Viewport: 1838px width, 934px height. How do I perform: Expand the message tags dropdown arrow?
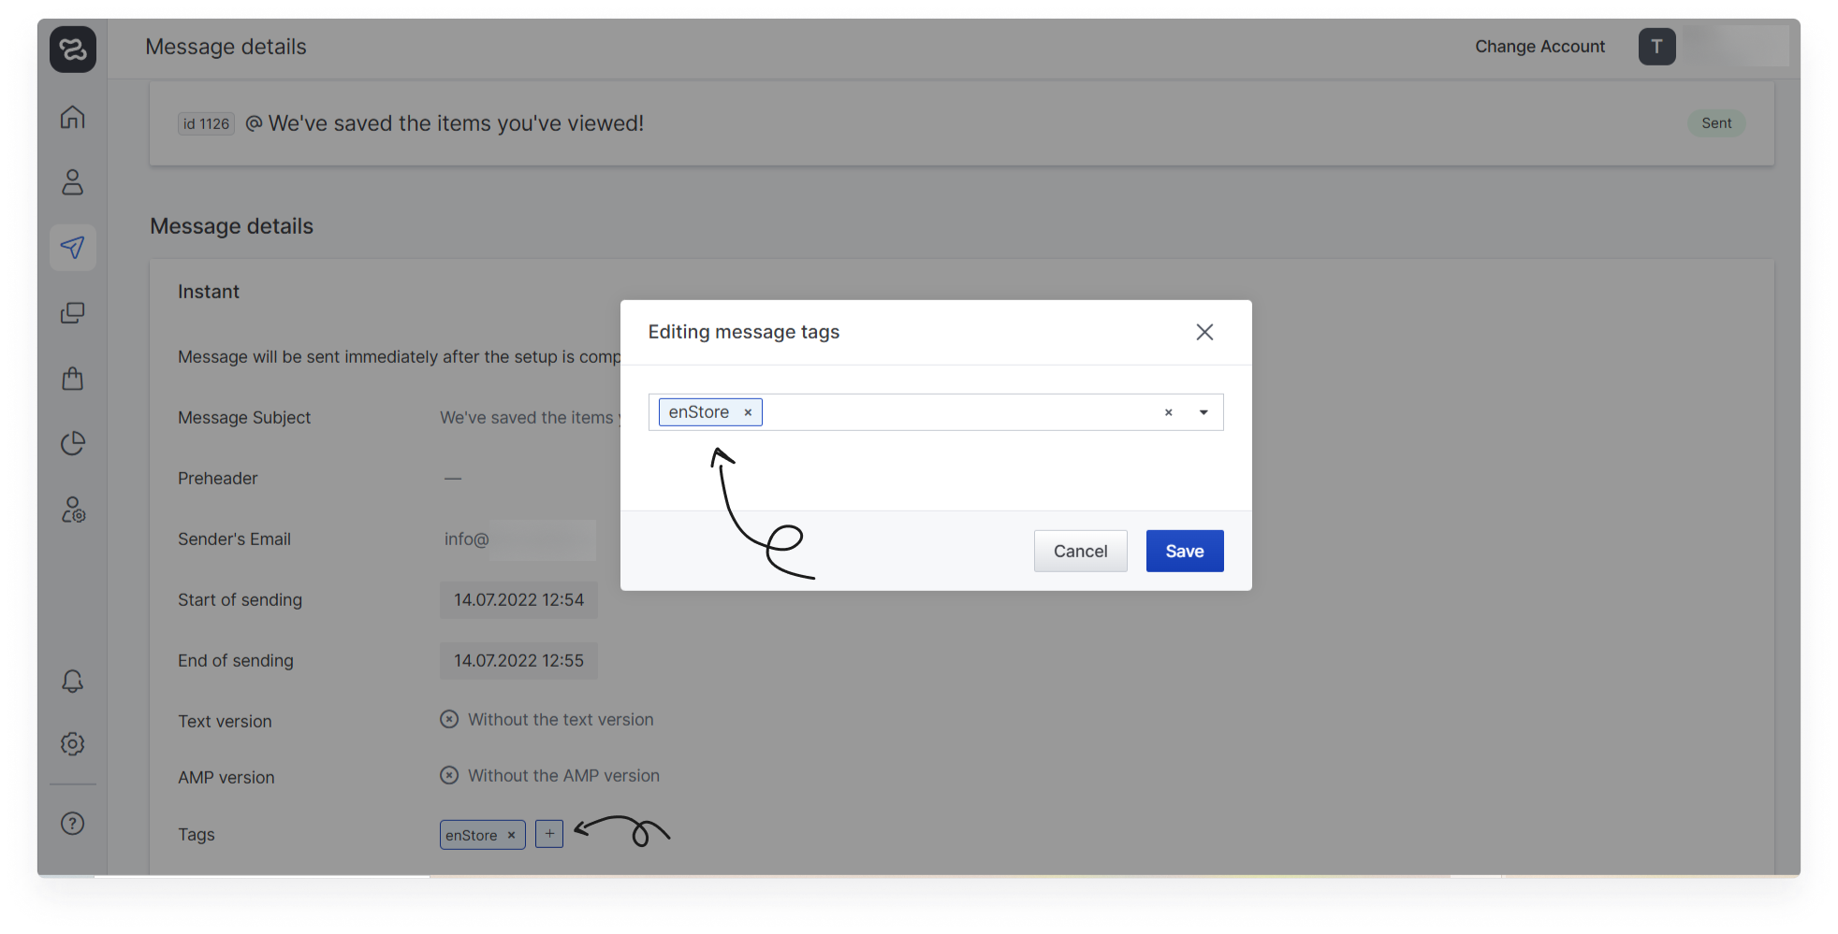coord(1203,412)
